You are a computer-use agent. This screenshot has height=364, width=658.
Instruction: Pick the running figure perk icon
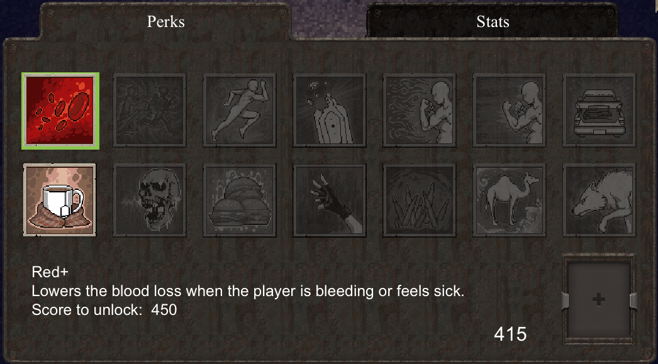pos(240,111)
